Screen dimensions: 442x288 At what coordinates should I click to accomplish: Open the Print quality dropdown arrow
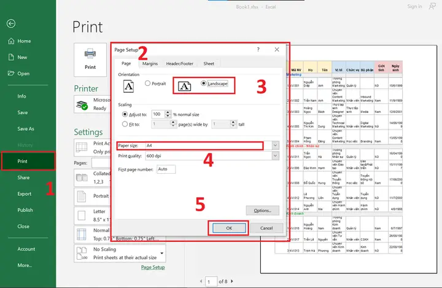click(x=275, y=156)
